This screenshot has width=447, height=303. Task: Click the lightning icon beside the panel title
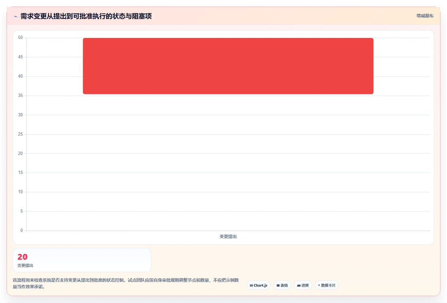click(x=15, y=16)
